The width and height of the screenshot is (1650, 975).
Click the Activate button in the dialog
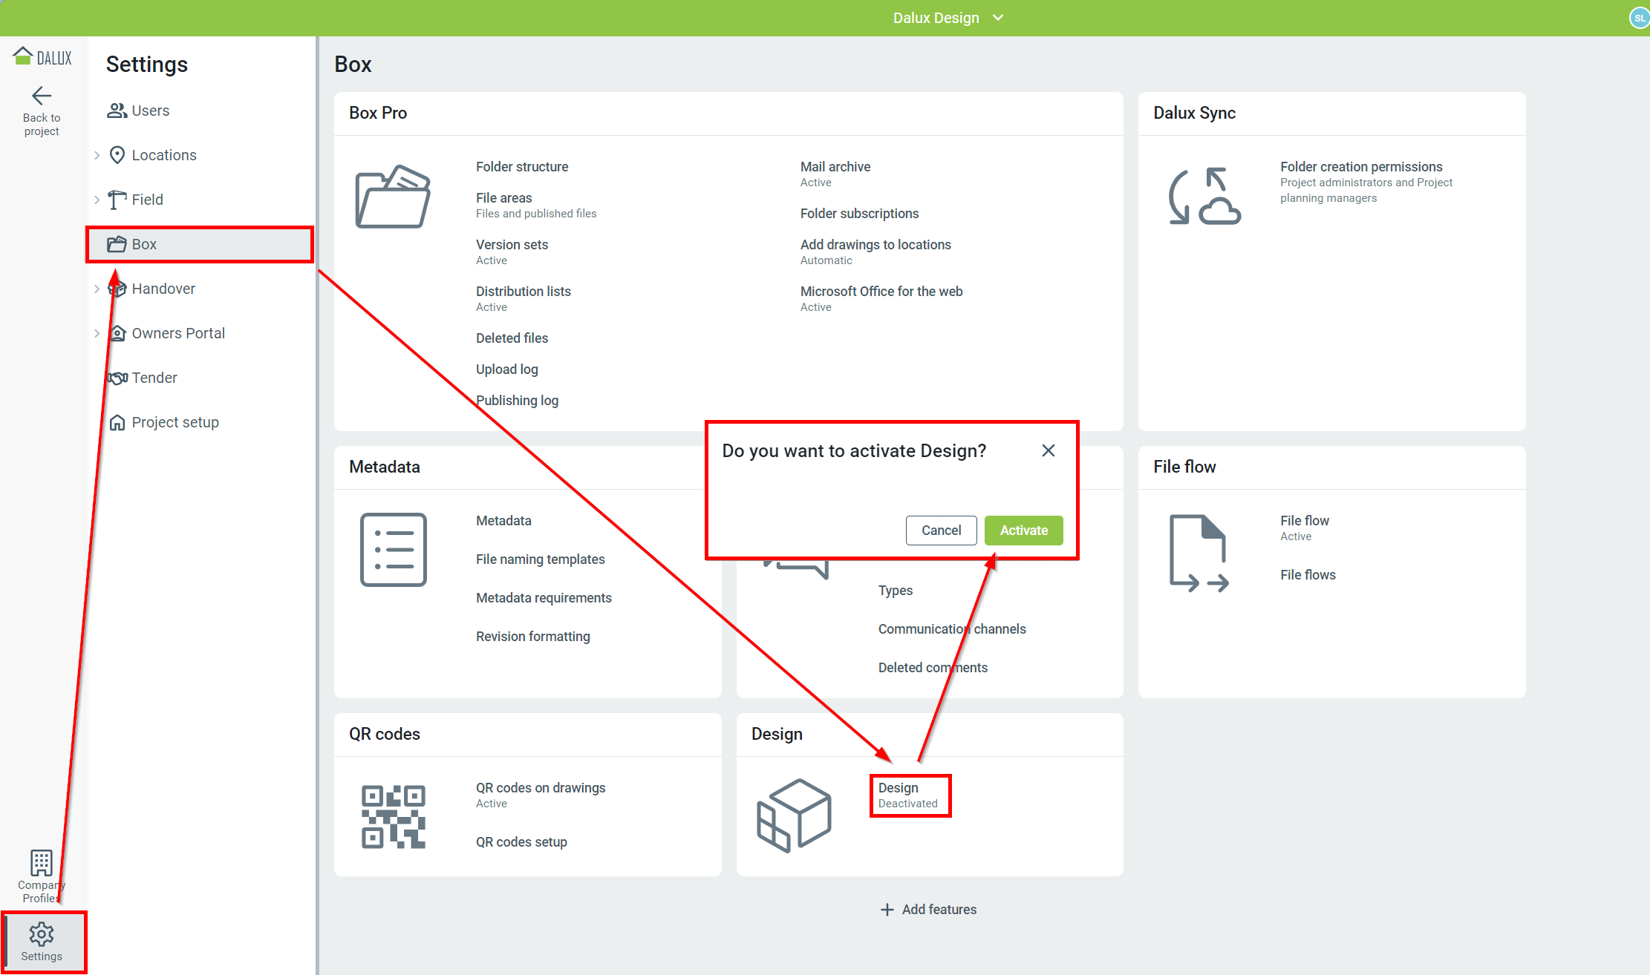[1023, 530]
